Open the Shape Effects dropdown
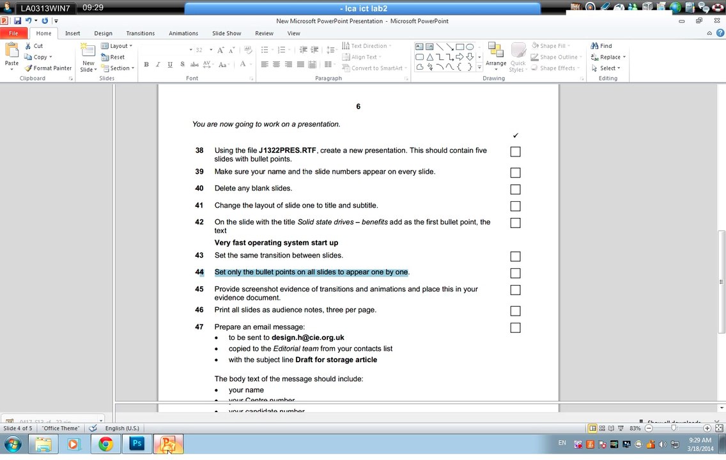Viewport: 726px width, 460px height. click(x=555, y=68)
